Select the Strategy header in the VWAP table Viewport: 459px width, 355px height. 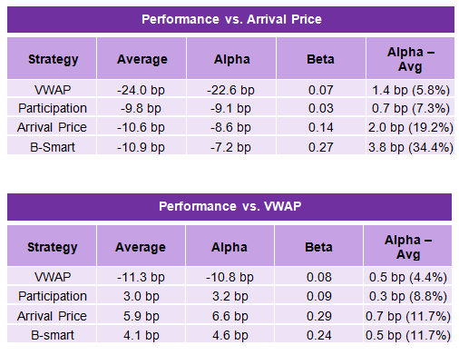52,246
